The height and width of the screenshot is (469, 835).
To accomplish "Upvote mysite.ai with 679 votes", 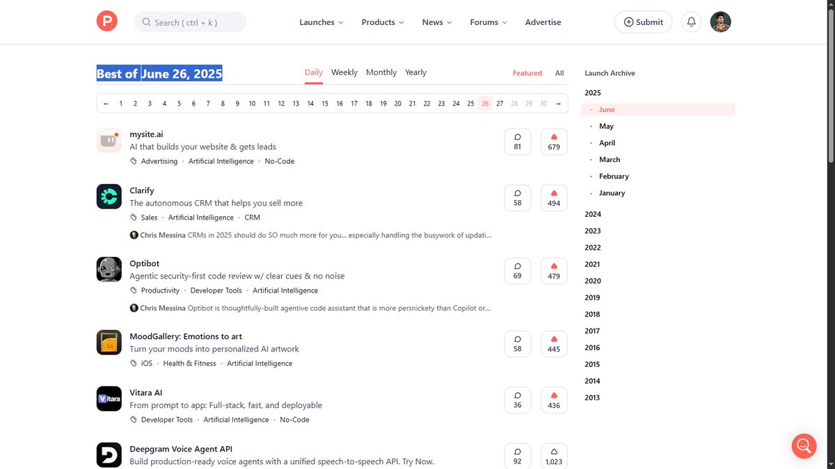I will click(x=554, y=141).
